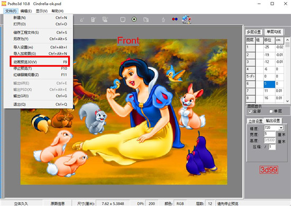
Task: Click the layer table scroll down arrow
Action: pos(287,101)
